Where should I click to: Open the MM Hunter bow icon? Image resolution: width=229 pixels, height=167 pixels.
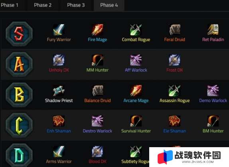[97, 60]
